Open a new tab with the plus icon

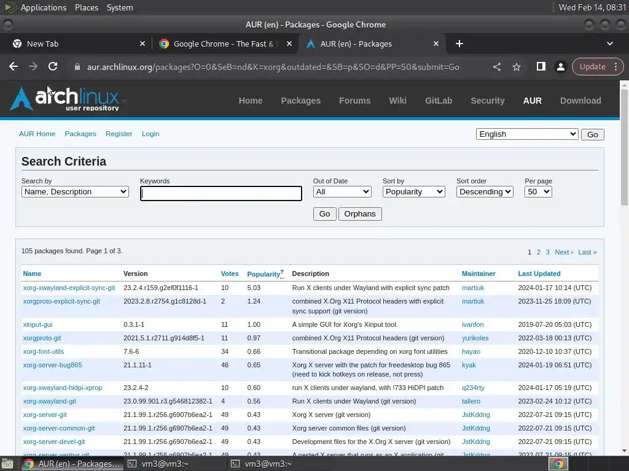pos(459,44)
